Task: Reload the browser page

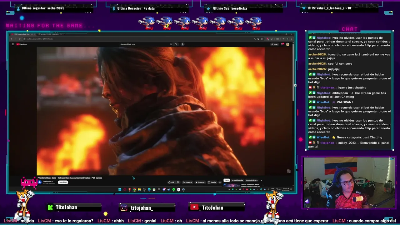Action: click(20, 39)
